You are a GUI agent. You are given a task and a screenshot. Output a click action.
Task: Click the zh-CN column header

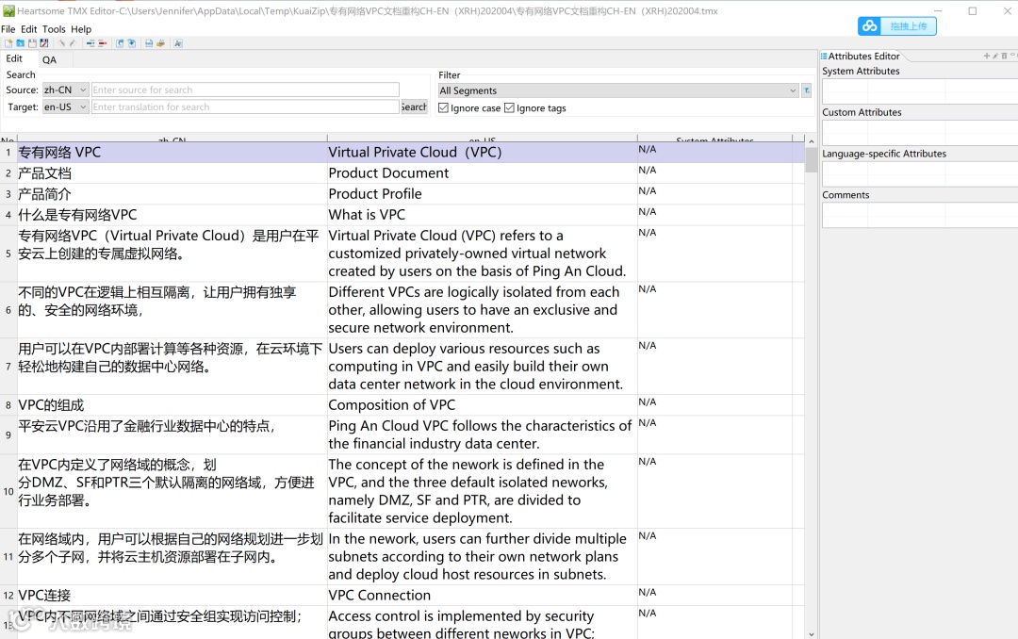point(172,139)
